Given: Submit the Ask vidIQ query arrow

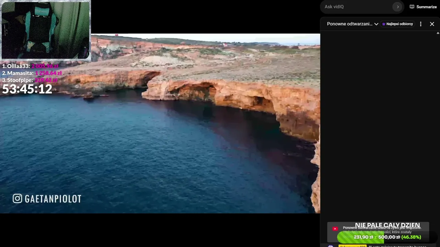Looking at the screenshot, I should point(397,7).
